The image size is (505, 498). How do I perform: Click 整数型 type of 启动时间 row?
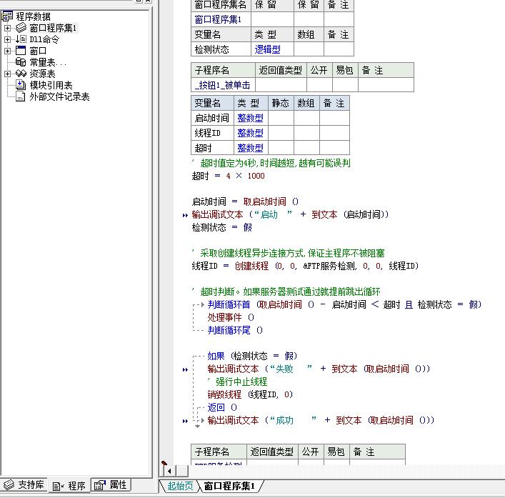click(251, 118)
